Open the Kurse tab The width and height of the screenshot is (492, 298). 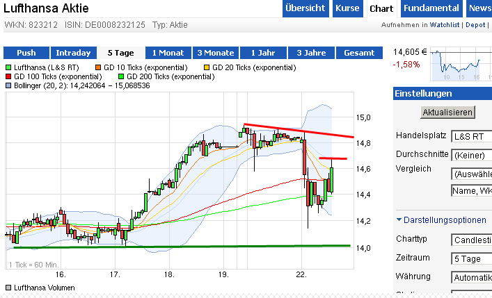click(347, 8)
